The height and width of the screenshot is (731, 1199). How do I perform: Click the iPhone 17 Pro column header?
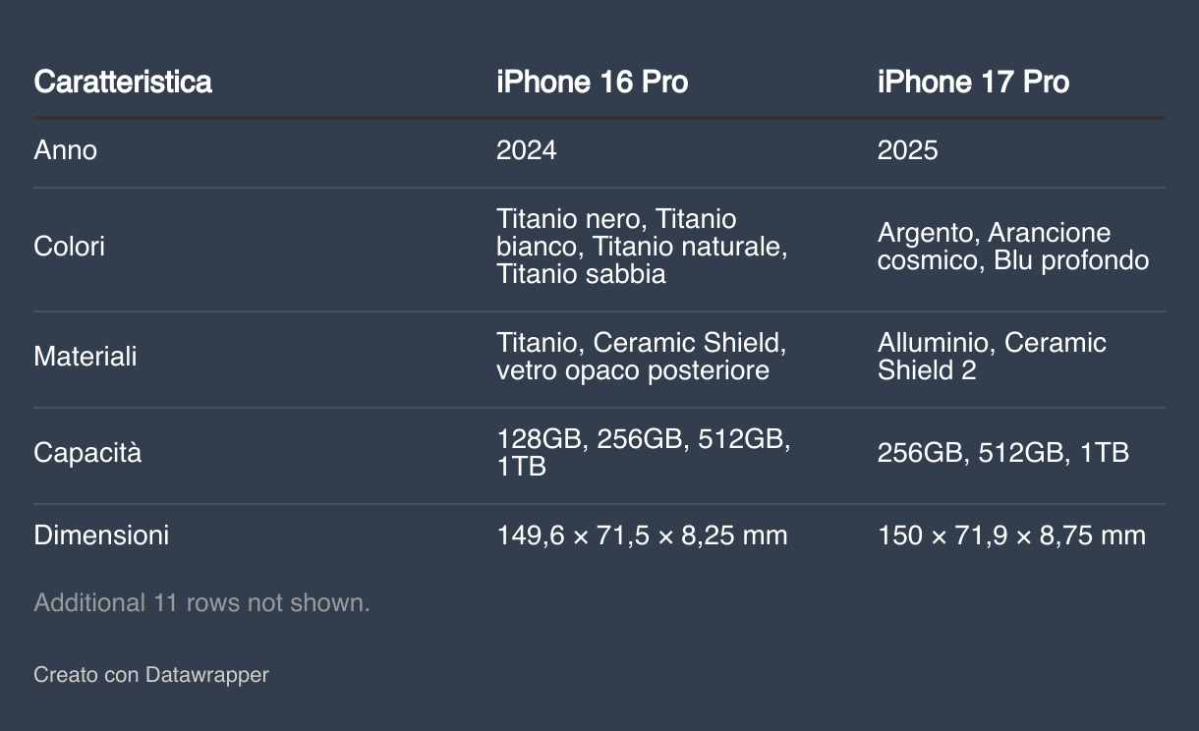pyautogui.click(x=973, y=82)
